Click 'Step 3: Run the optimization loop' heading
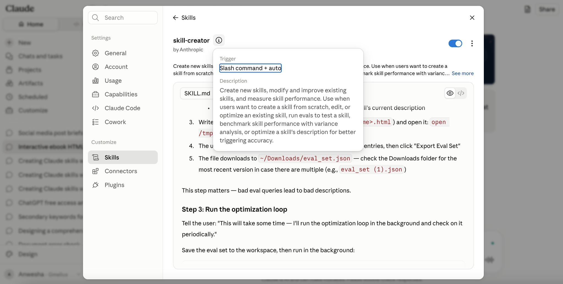The image size is (563, 284). (x=234, y=209)
